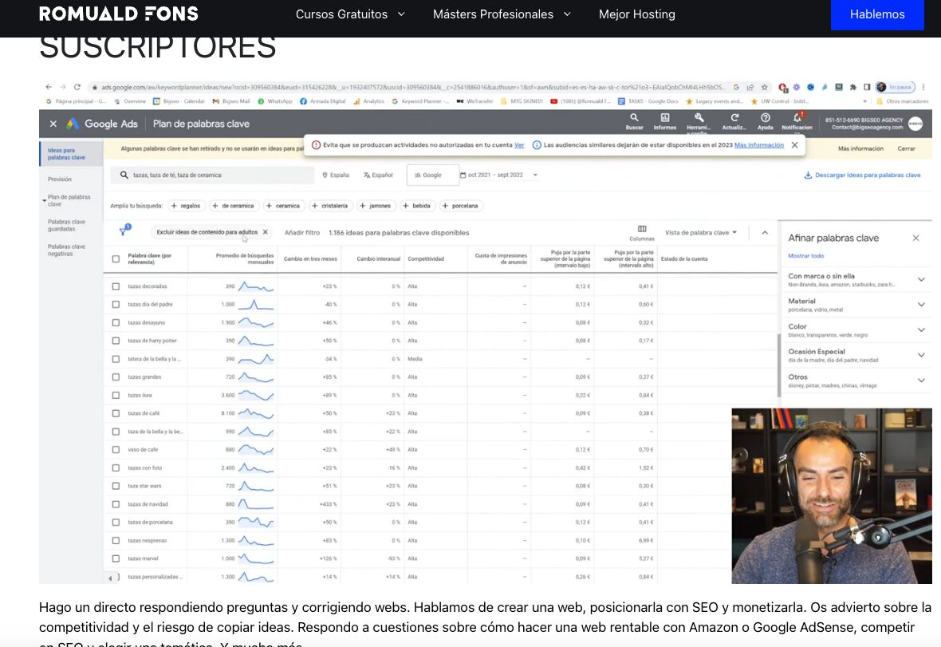941x647 pixels.
Task: Click the Descargar ideas para palabras clave link
Action: click(x=862, y=176)
